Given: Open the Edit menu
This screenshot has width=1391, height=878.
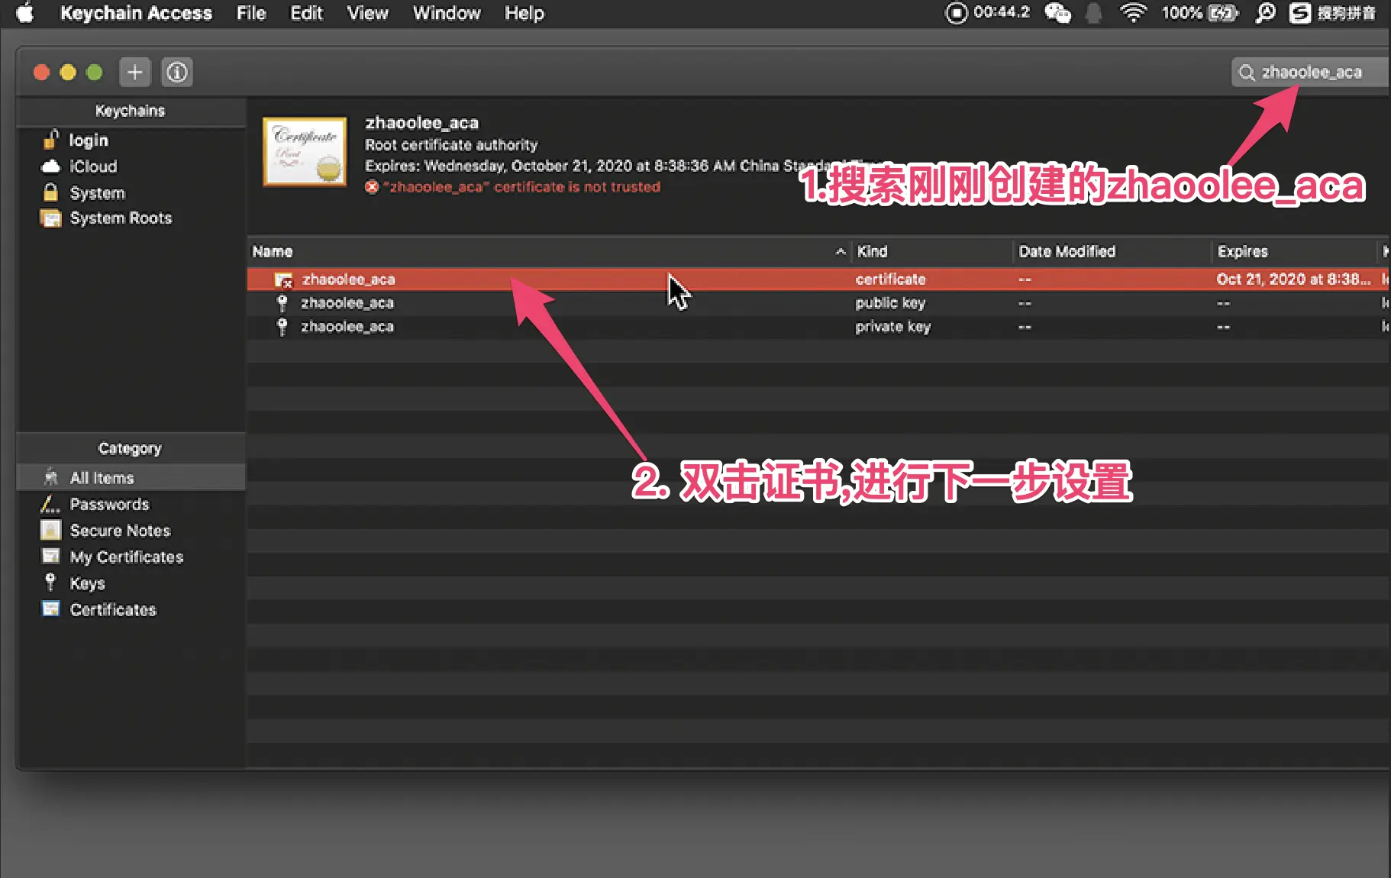Looking at the screenshot, I should (x=307, y=13).
